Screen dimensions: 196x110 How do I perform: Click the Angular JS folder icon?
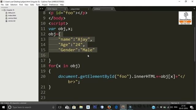[5, 10]
